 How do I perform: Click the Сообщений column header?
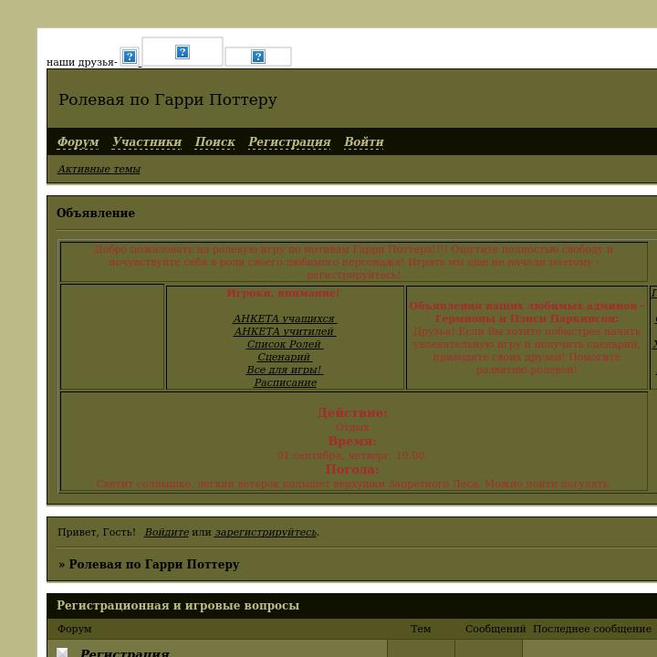pos(495,629)
